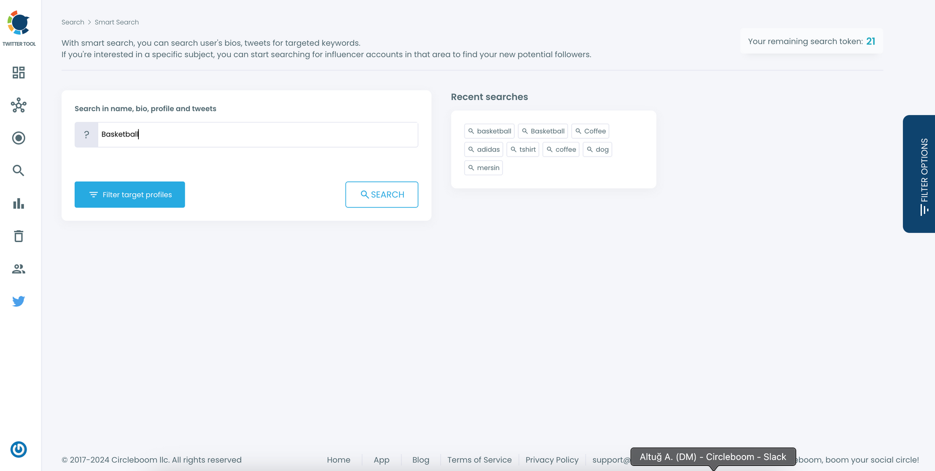Open the target circle tool in sidebar

click(x=19, y=138)
